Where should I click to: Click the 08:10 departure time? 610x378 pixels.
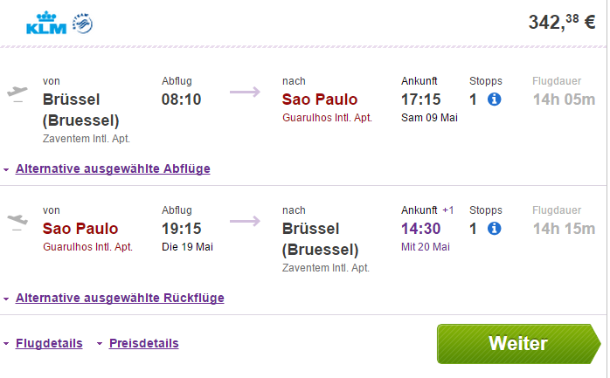[181, 100]
